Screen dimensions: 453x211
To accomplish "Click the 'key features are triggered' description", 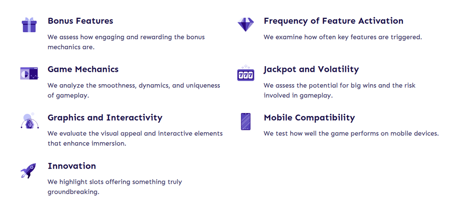I will coord(342,37).
